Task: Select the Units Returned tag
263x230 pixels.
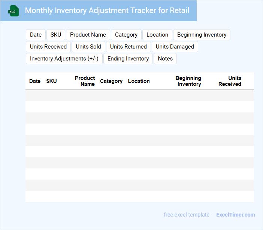Action: coord(129,47)
